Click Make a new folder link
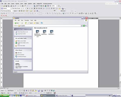The image size is (121, 97). [x=22, y=41]
